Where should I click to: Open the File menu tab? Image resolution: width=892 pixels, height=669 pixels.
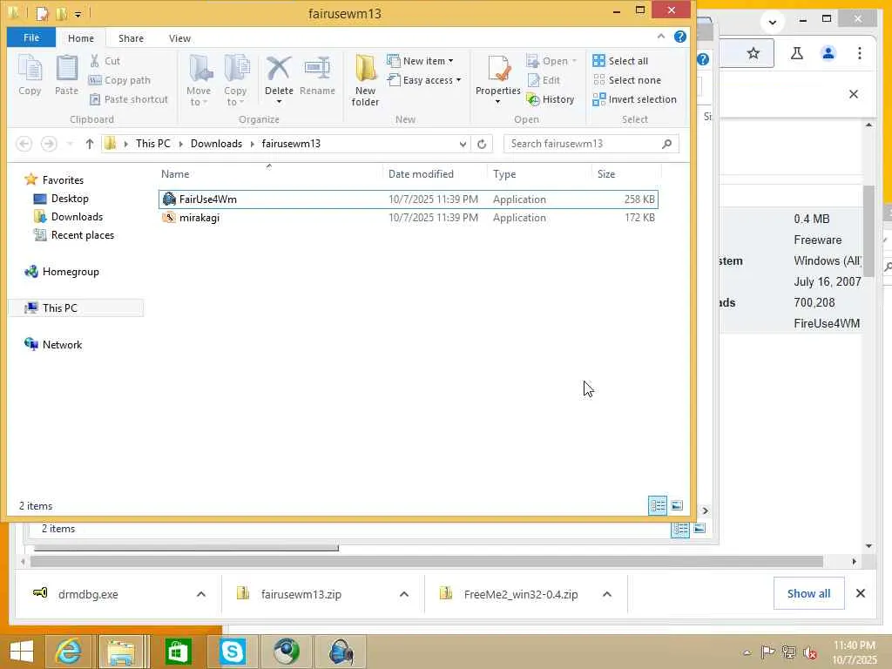[31, 37]
